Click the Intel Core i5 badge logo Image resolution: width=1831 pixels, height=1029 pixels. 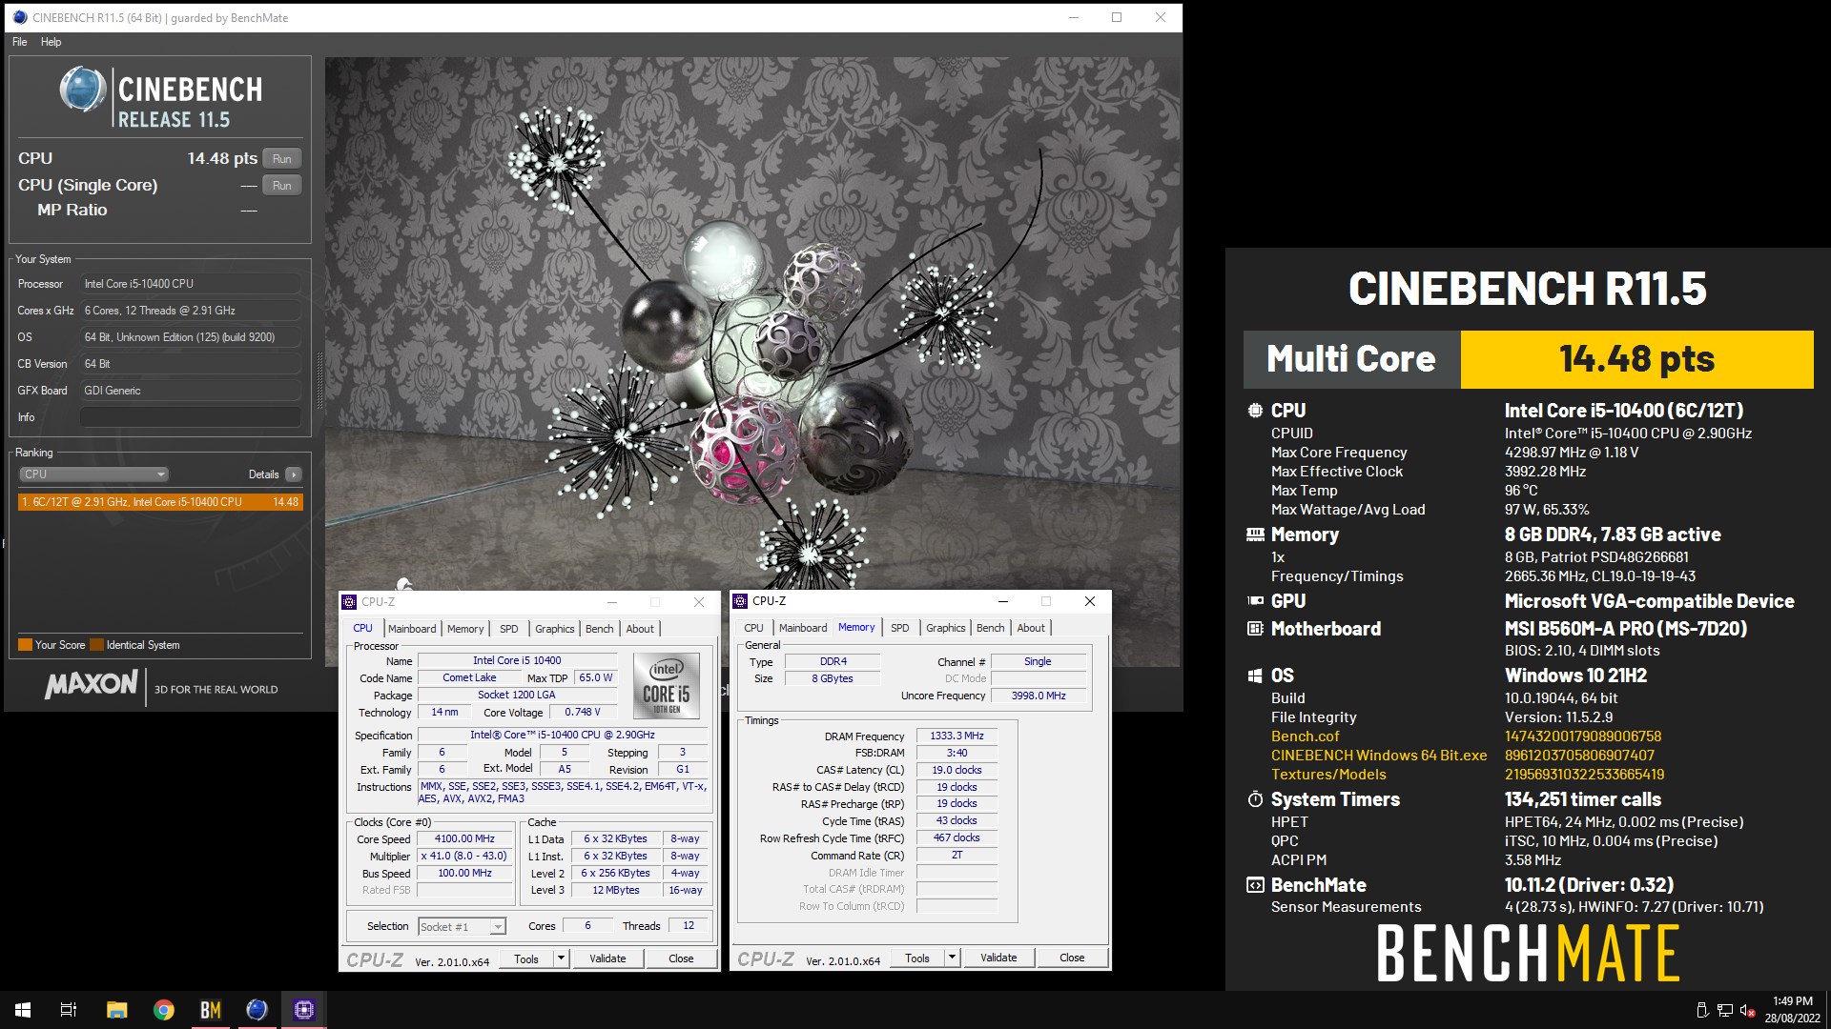[667, 686]
